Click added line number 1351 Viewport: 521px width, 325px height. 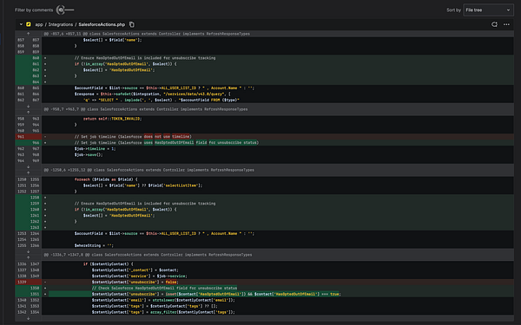click(x=35, y=294)
